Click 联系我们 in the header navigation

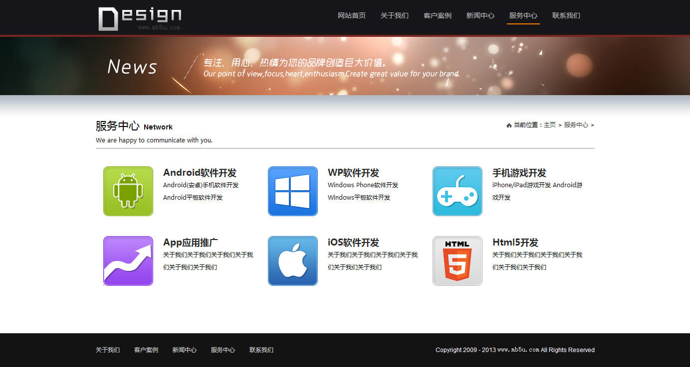click(x=566, y=15)
